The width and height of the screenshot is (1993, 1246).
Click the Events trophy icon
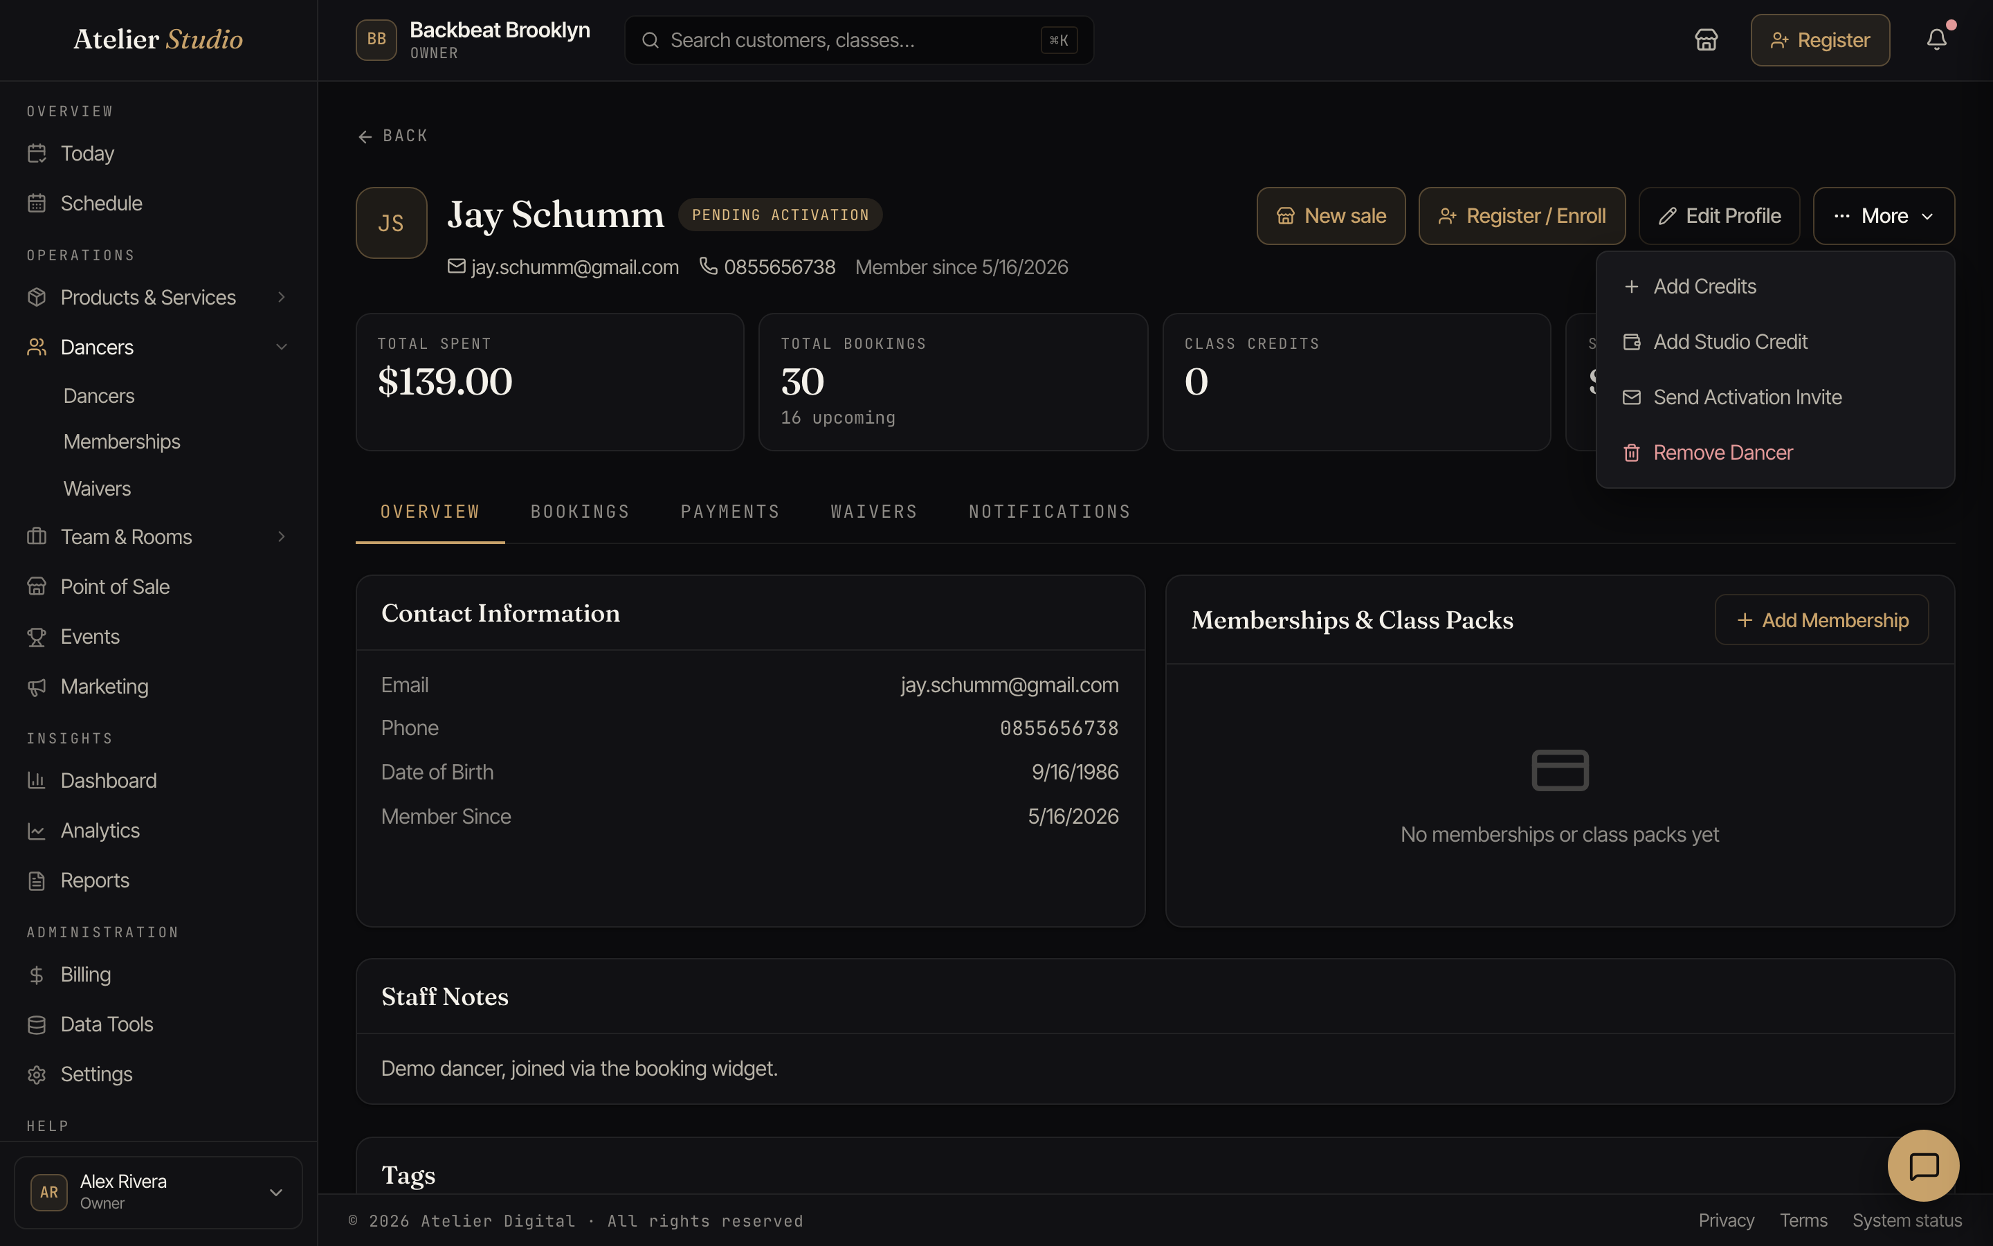click(36, 637)
